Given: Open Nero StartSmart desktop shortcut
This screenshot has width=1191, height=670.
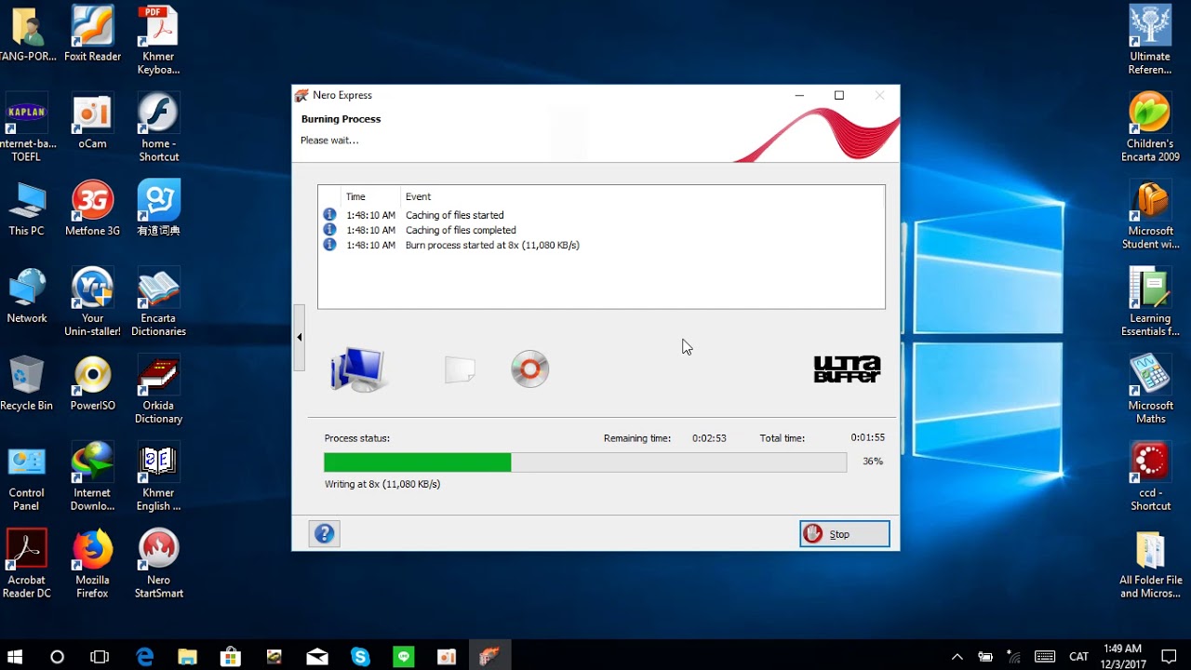Looking at the screenshot, I should click(158, 565).
